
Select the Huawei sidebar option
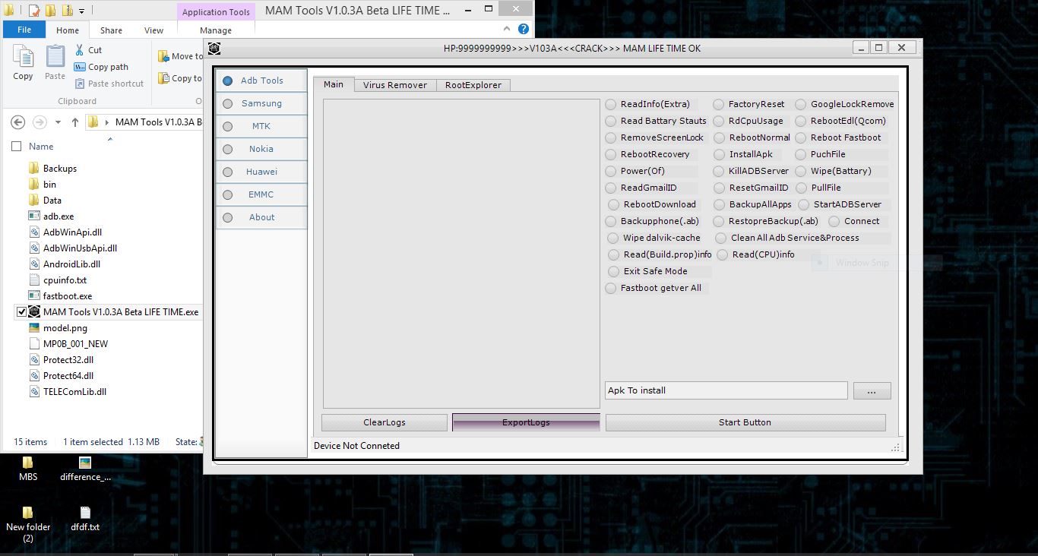[261, 172]
